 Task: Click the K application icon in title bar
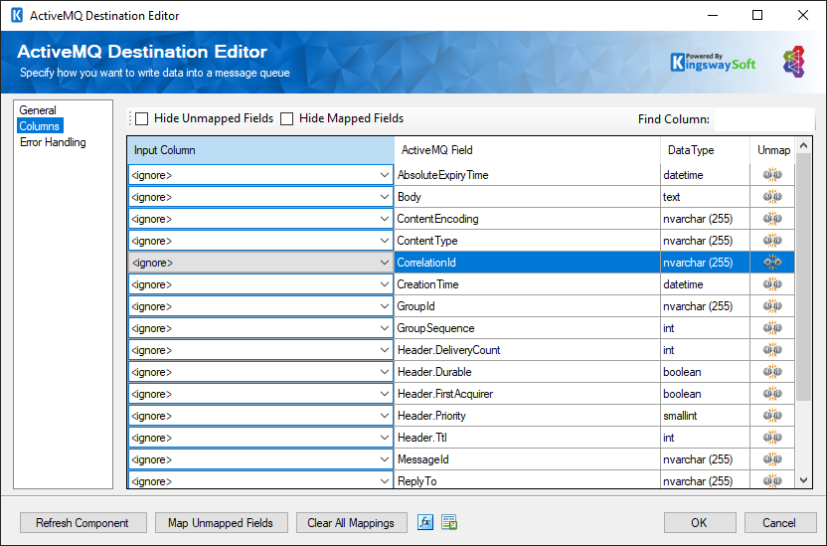click(17, 15)
